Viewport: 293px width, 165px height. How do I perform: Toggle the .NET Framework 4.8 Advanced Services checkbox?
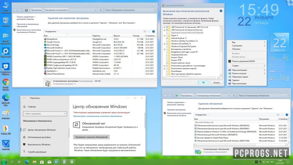167,30
